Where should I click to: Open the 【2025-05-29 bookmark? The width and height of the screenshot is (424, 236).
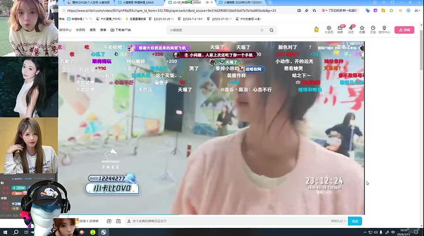tap(161, 19)
